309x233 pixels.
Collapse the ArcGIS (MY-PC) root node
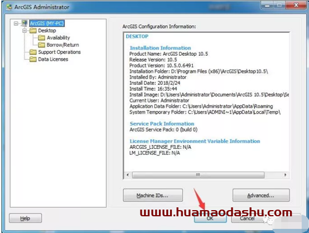(x=16, y=23)
